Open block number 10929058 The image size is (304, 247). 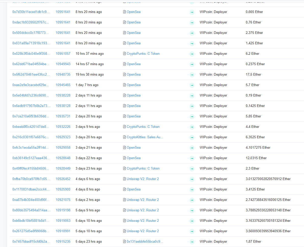coord(63,148)
